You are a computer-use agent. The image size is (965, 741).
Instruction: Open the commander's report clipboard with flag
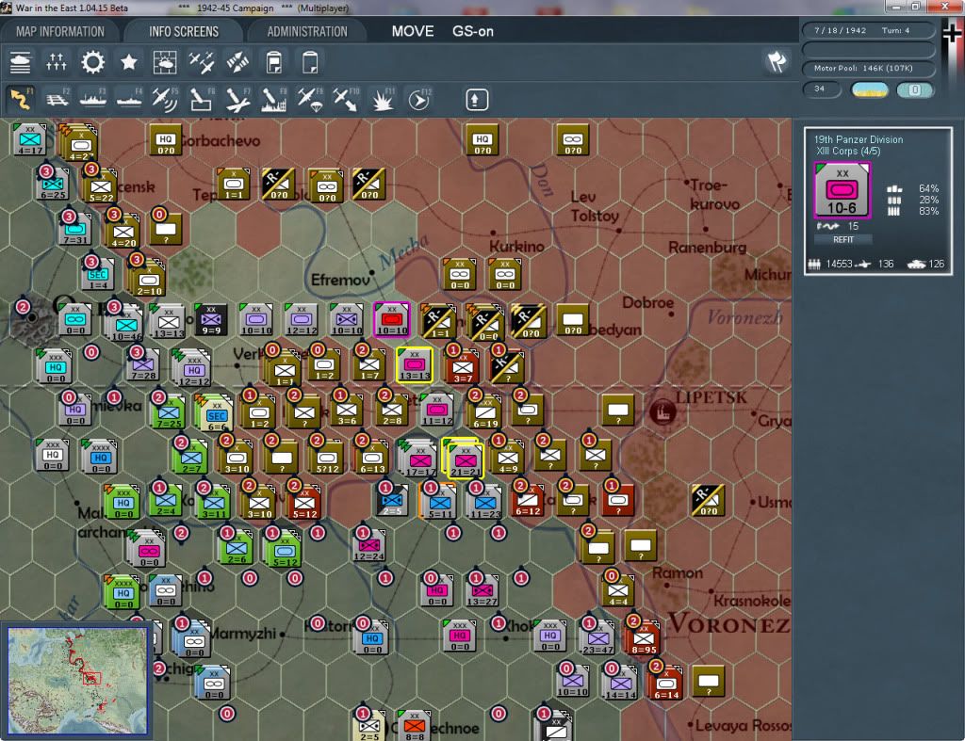274,62
